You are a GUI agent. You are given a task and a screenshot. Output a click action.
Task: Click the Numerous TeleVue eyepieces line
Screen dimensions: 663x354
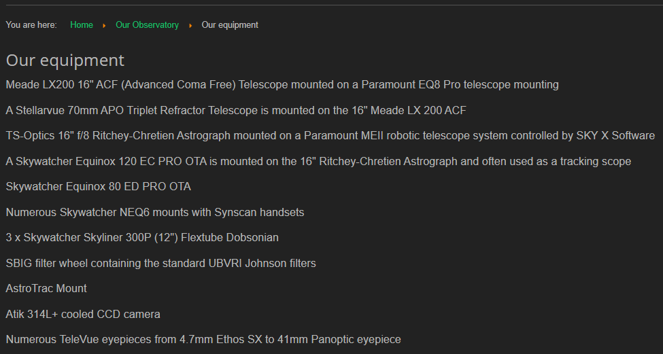tap(203, 340)
